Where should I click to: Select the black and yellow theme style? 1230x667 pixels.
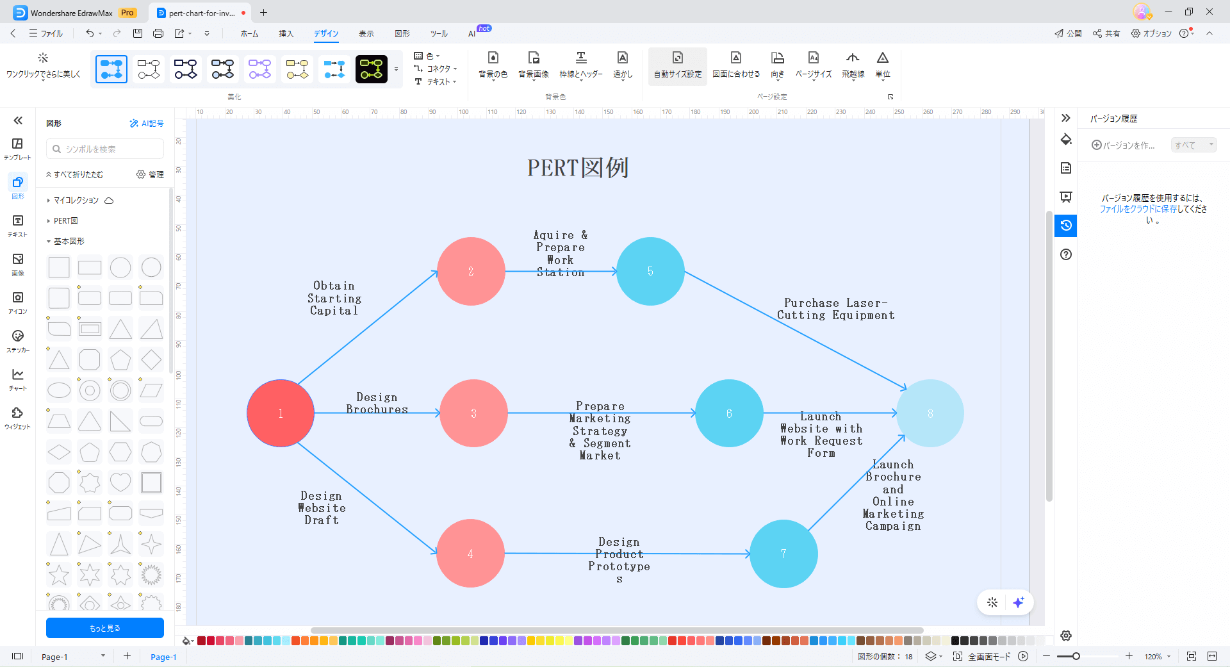372,69
